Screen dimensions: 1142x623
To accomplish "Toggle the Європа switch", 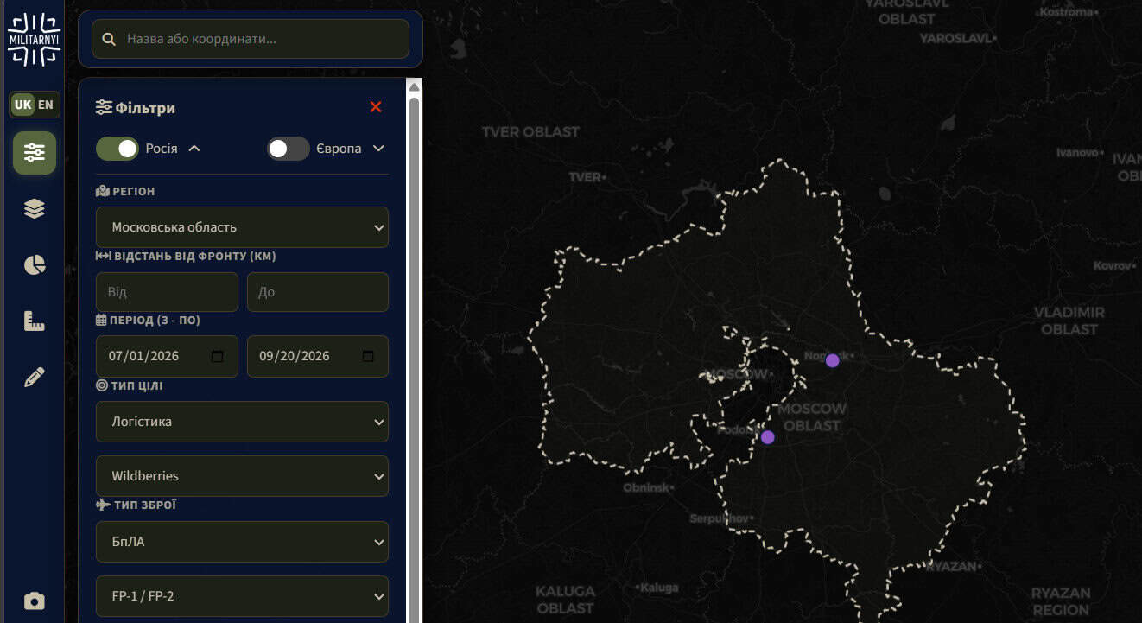I will pyautogui.click(x=289, y=149).
